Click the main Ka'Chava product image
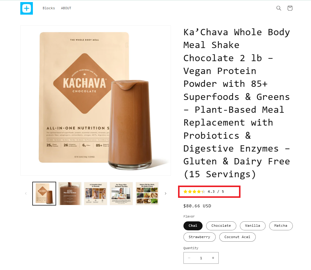 coord(95,101)
